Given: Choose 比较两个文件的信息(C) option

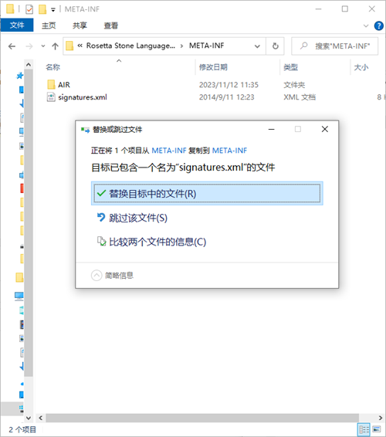Looking at the screenshot, I should click(x=151, y=242).
